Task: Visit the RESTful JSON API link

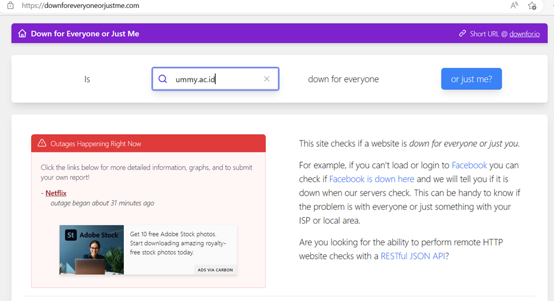Action: [x=413, y=256]
